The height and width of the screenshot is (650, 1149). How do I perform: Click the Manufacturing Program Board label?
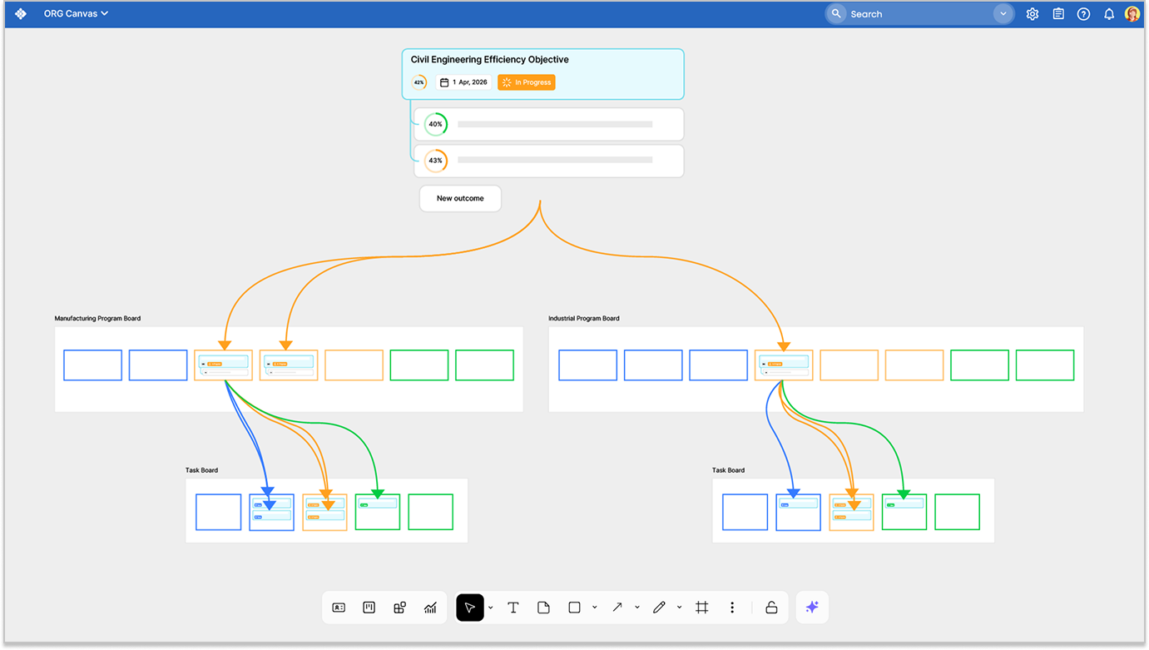pyautogui.click(x=98, y=319)
